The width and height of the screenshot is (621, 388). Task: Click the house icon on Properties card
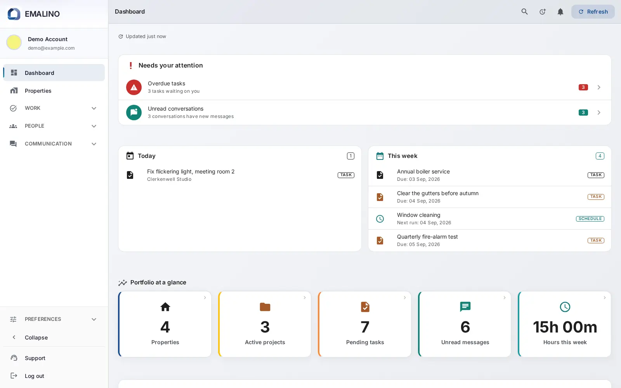(165, 307)
